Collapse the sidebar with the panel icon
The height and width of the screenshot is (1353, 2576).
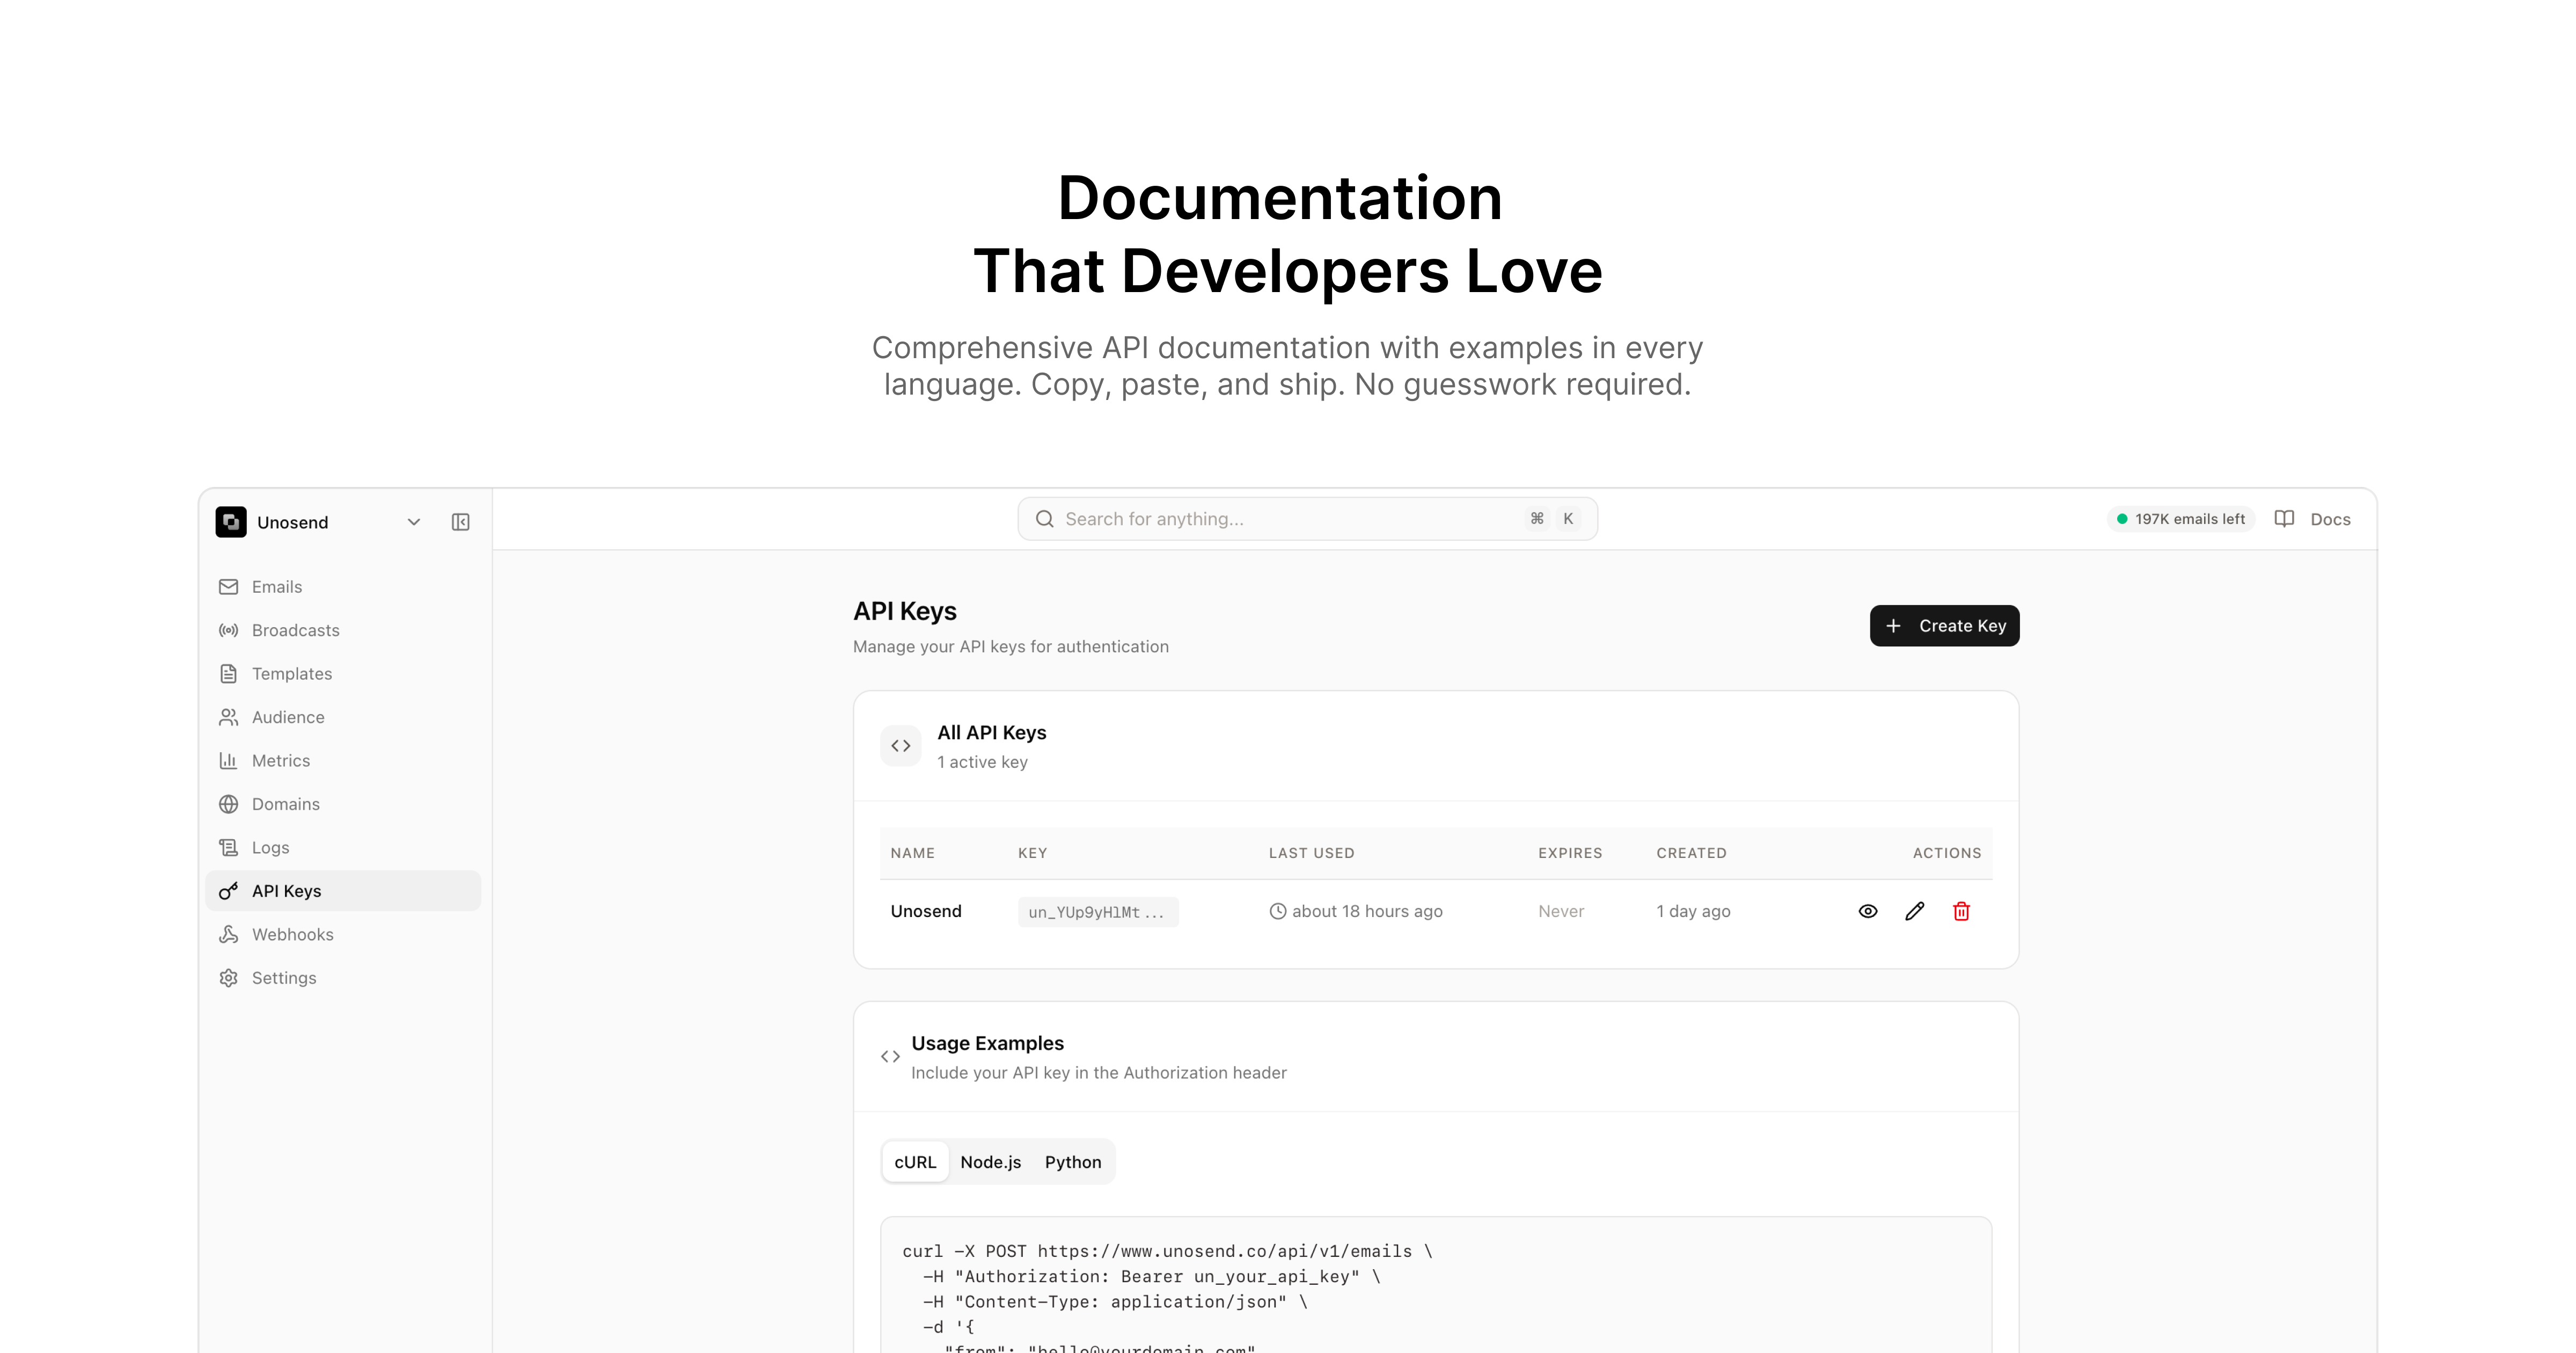[x=460, y=521]
